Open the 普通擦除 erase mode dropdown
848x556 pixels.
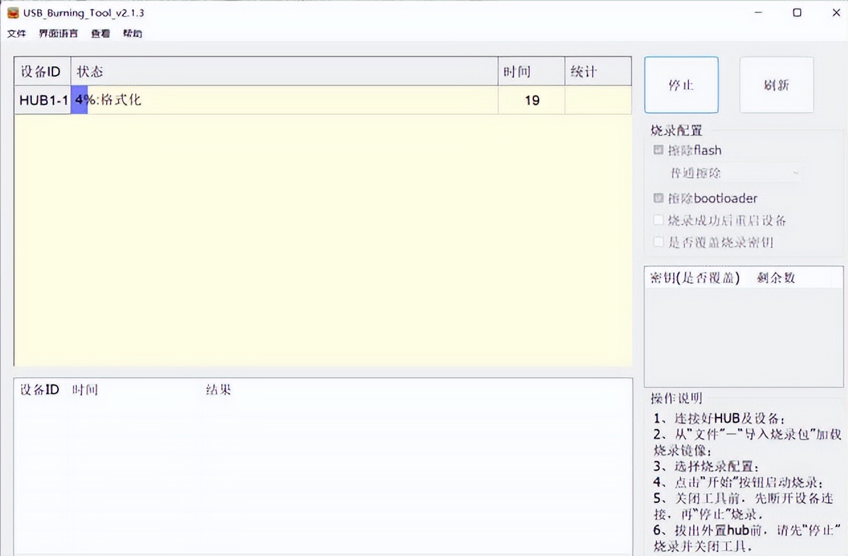[x=729, y=173]
